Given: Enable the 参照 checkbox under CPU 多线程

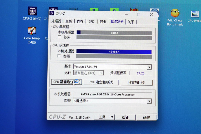Looking at the screenshot, I should coord(59,56).
